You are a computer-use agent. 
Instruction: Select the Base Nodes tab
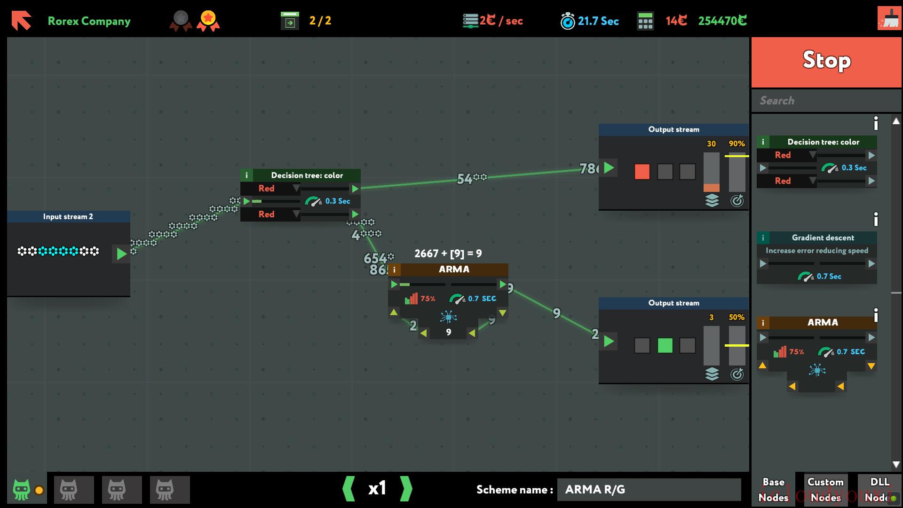[x=773, y=489]
